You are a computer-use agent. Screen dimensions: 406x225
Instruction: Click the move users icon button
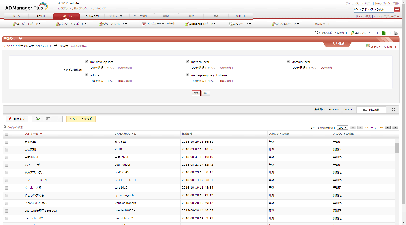click(x=48, y=119)
